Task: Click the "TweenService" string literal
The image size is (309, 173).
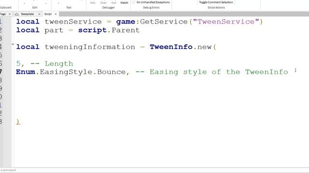Action: [226, 22]
